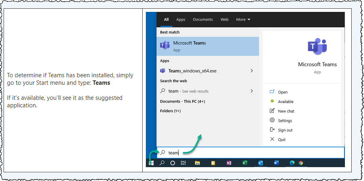The height and width of the screenshot is (181, 364).
Task: Switch to the Apps search tab
Action: [180, 19]
